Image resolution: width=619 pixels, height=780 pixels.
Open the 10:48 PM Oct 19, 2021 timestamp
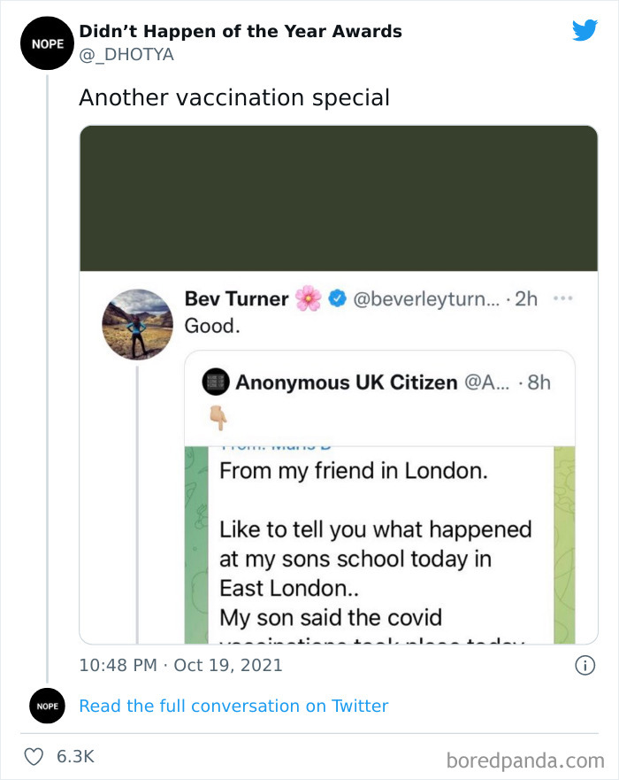[x=180, y=665]
